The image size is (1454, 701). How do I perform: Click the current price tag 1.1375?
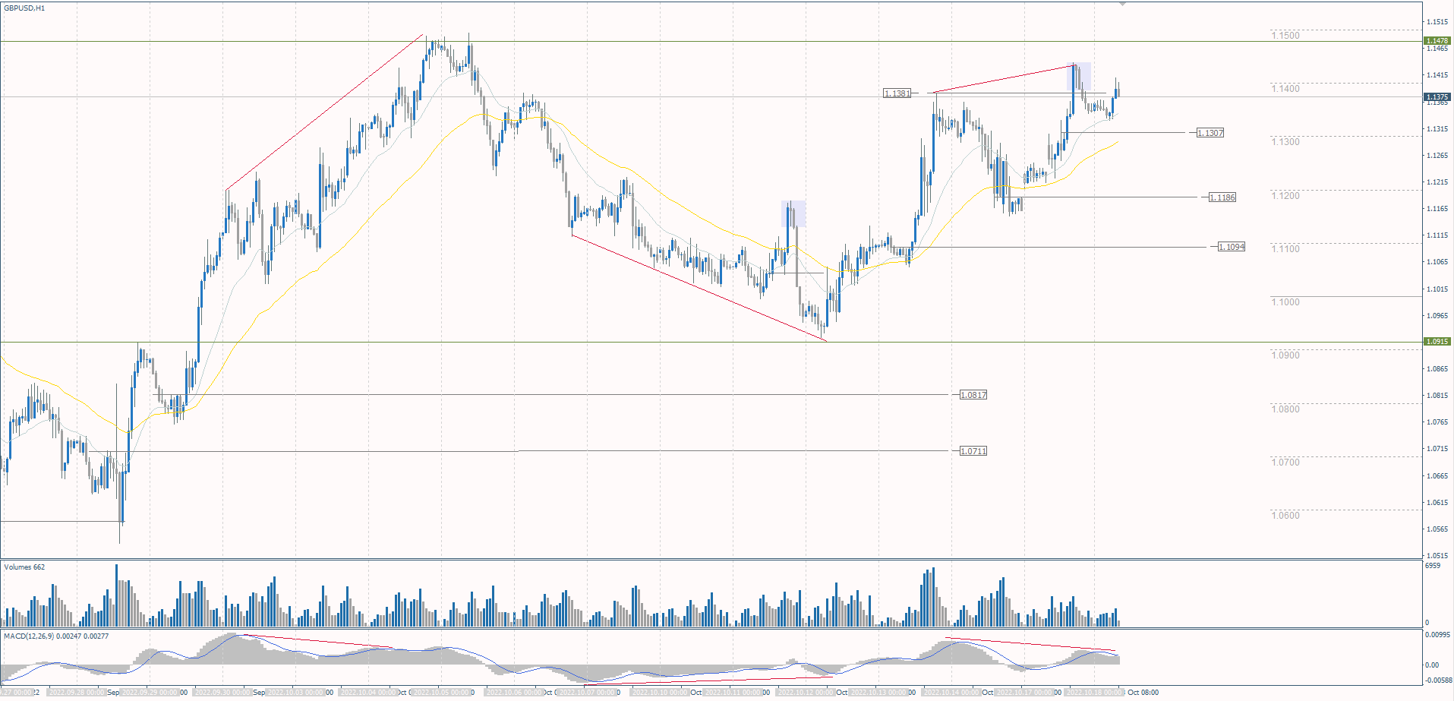click(x=1437, y=97)
